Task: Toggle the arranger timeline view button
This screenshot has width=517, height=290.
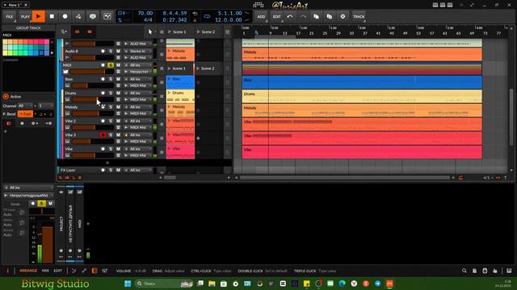Action: click(x=90, y=32)
